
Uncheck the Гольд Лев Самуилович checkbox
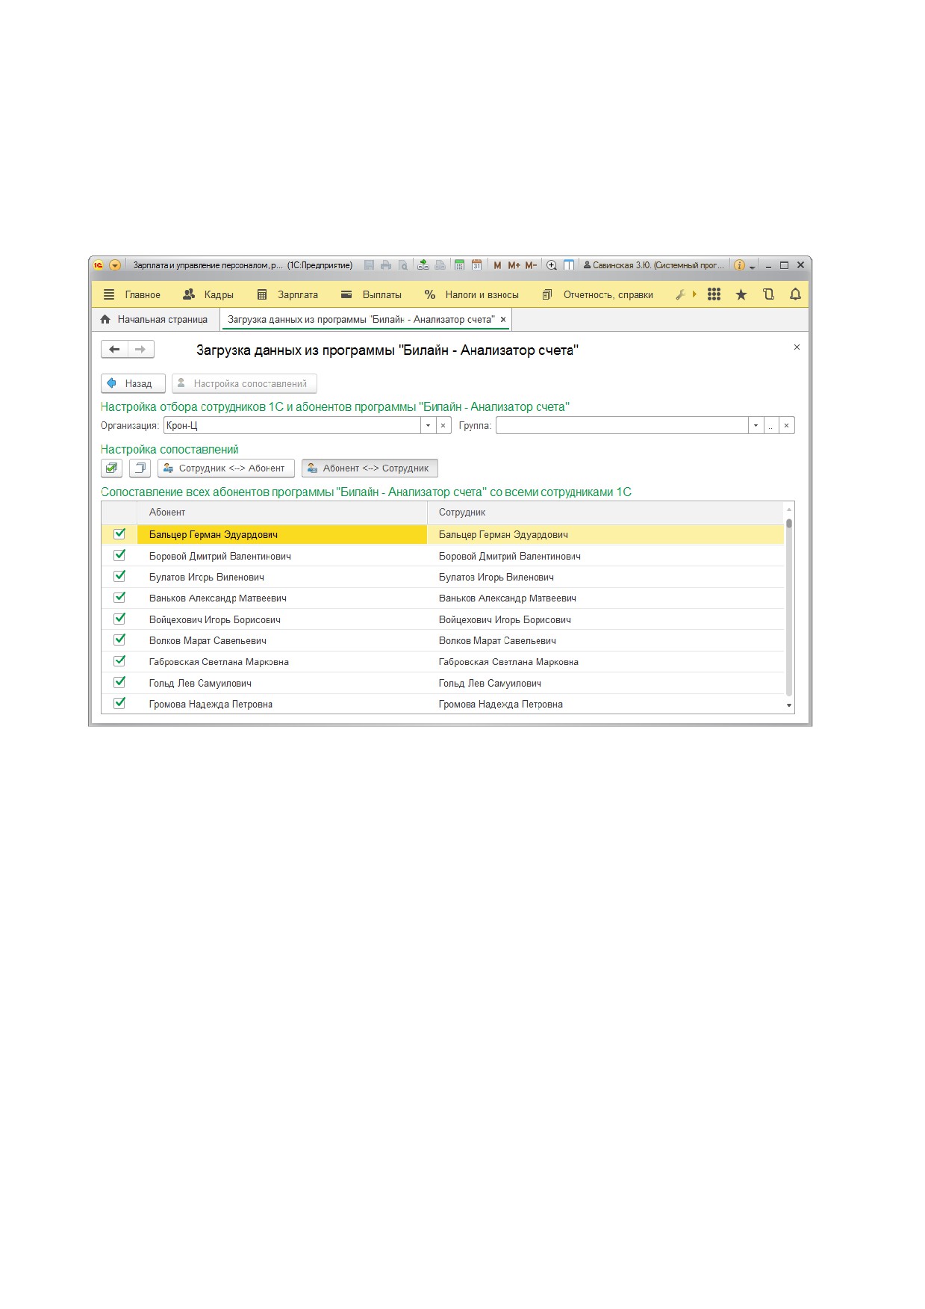point(119,682)
